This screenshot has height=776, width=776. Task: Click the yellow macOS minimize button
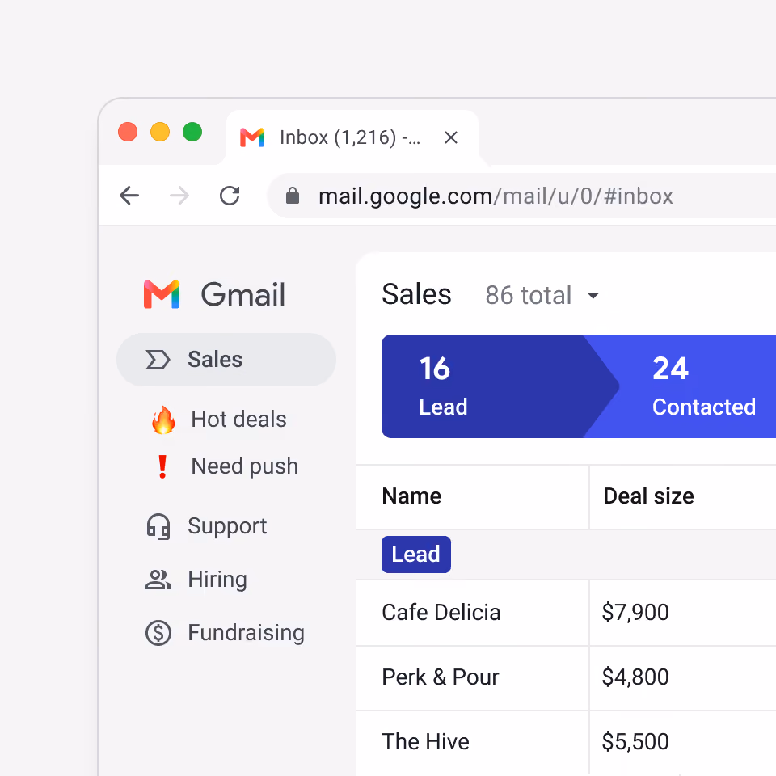[160, 132]
